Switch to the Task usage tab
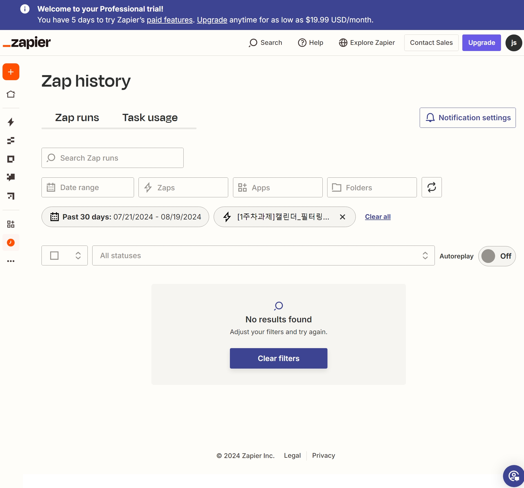Viewport: 524px width, 488px height. [x=150, y=118]
